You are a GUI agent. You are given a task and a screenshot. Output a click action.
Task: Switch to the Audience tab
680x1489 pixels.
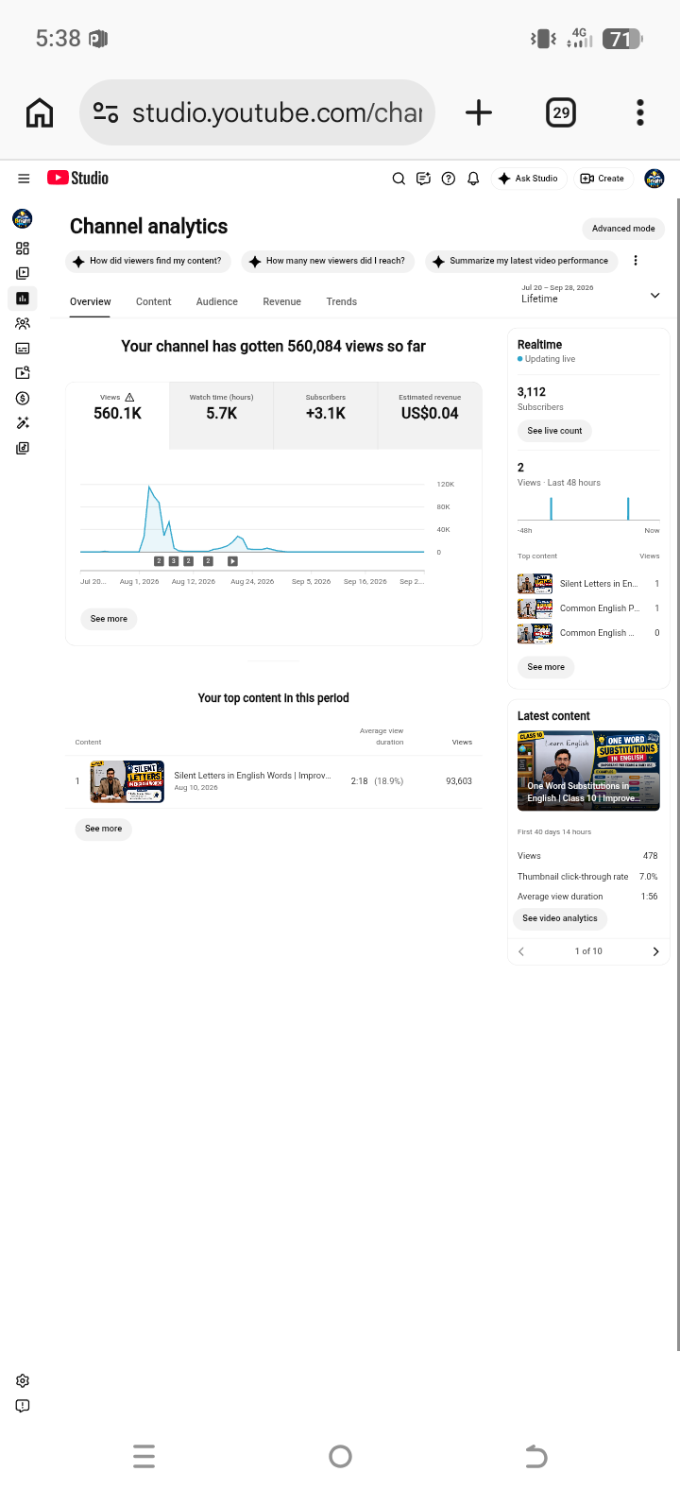[x=216, y=301]
